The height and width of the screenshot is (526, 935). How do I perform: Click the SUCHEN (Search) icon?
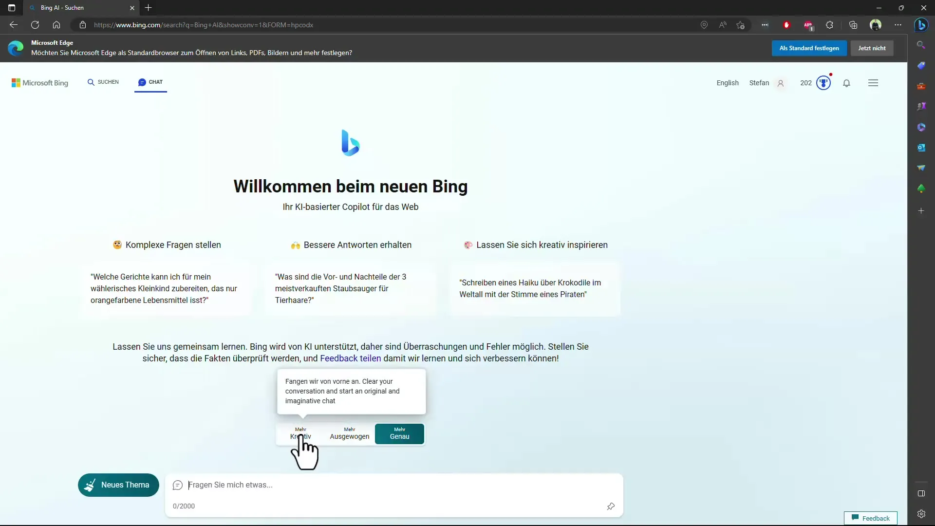(x=103, y=81)
